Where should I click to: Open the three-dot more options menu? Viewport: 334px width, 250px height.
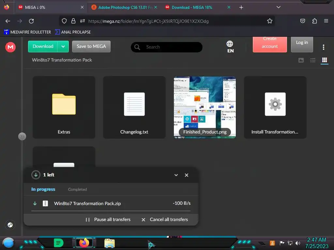[x=323, y=47]
